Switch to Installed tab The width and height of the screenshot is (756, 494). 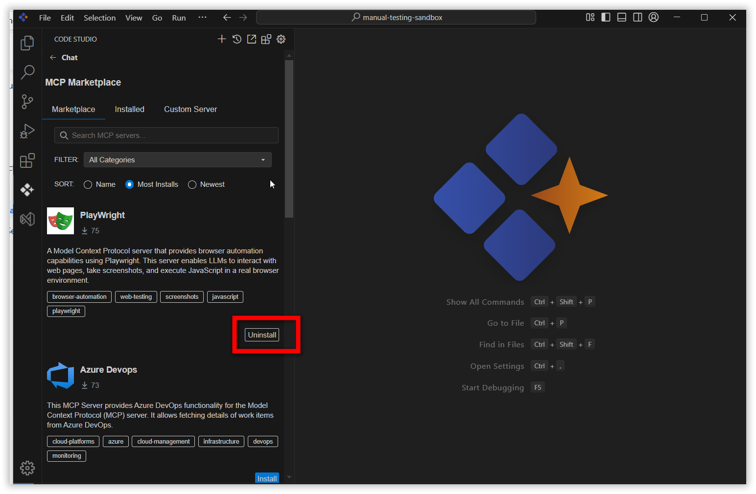coord(130,109)
